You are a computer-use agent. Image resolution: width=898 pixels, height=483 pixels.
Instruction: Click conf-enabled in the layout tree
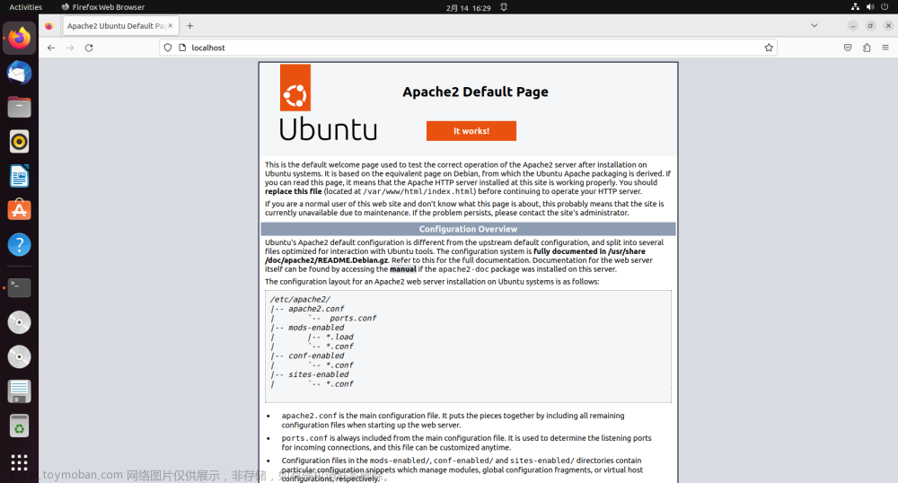(316, 356)
